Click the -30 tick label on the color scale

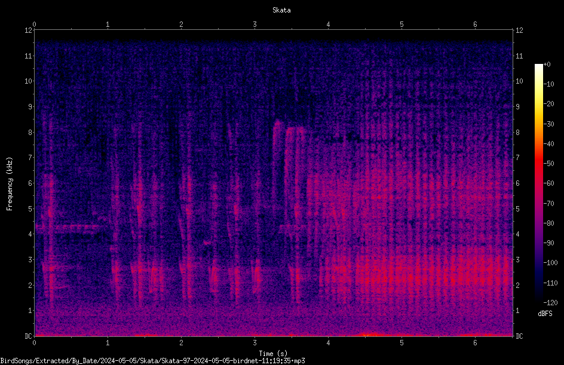pyautogui.click(x=549, y=124)
